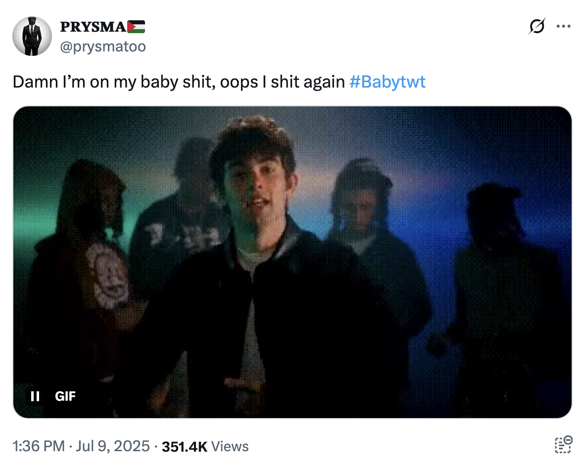The width and height of the screenshot is (583, 470).
Task: Open the three-dot More options menu
Action: point(563,26)
